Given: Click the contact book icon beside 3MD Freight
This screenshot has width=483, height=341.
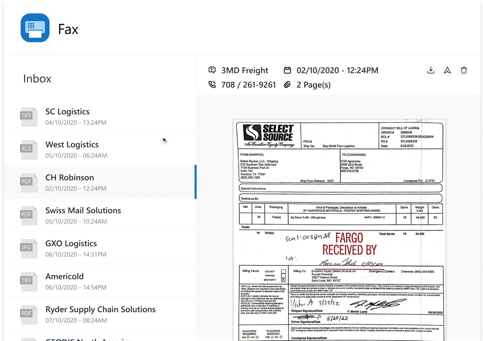Looking at the screenshot, I should click(212, 70).
